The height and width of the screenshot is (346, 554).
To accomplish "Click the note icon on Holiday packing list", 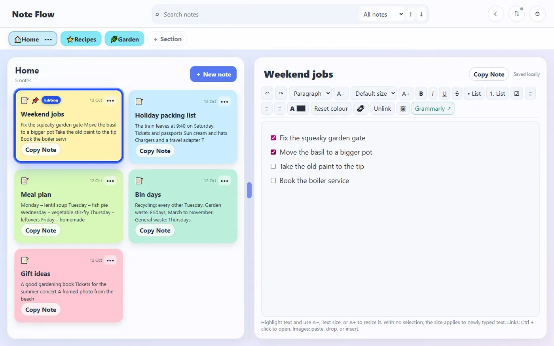I will pyautogui.click(x=139, y=102).
